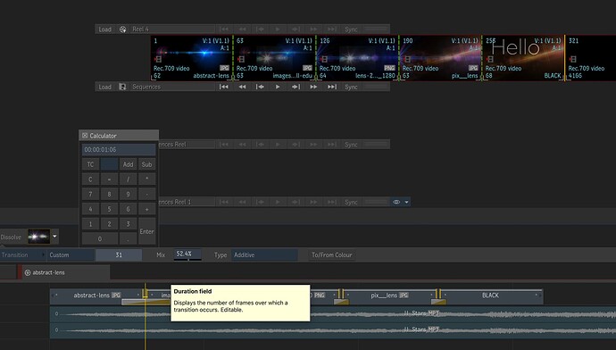Jump to end in Sequences reel controls
616x350 pixels.
click(x=332, y=87)
